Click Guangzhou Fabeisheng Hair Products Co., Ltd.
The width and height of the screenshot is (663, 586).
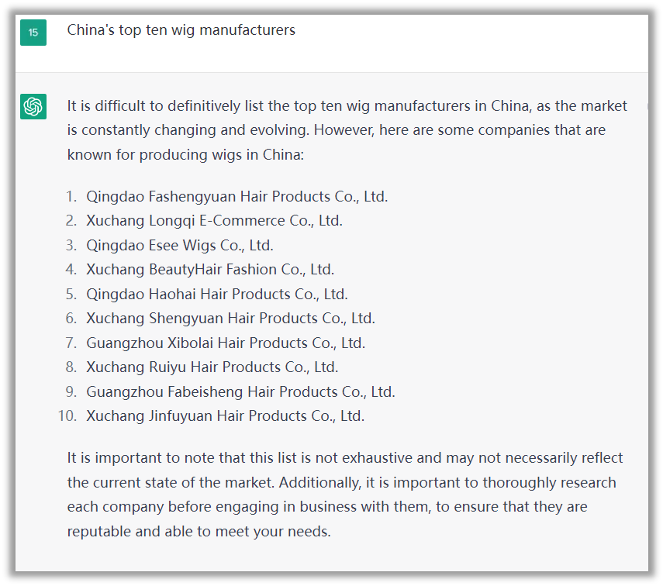pos(240,391)
